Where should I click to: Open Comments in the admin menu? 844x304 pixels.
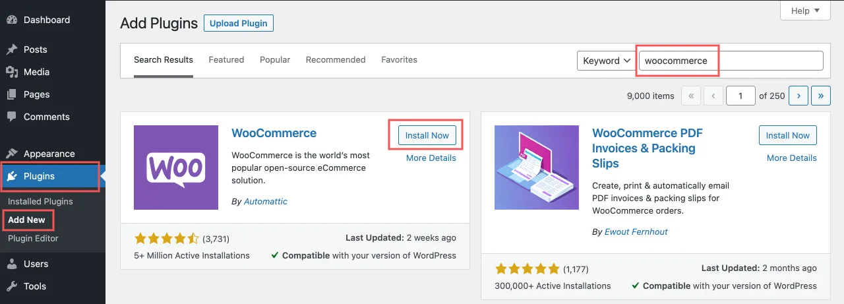[53, 117]
